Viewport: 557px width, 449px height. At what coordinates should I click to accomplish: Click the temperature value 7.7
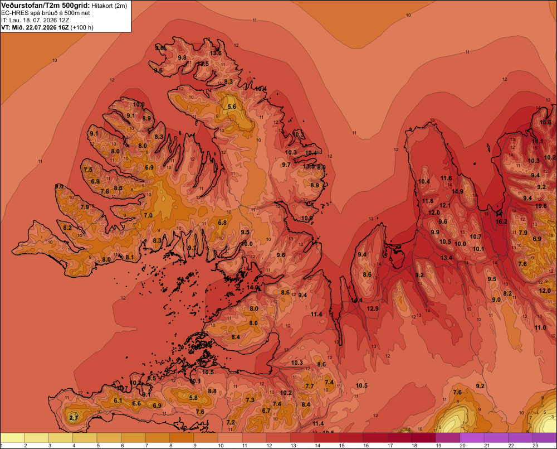pyautogui.click(x=309, y=386)
